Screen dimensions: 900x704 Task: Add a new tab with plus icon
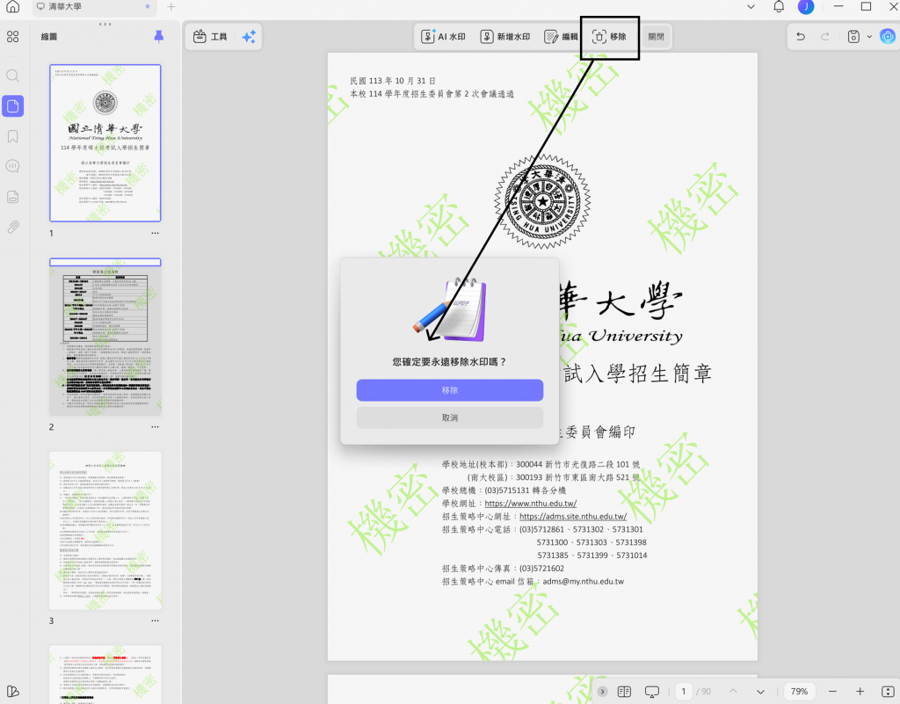tap(171, 7)
